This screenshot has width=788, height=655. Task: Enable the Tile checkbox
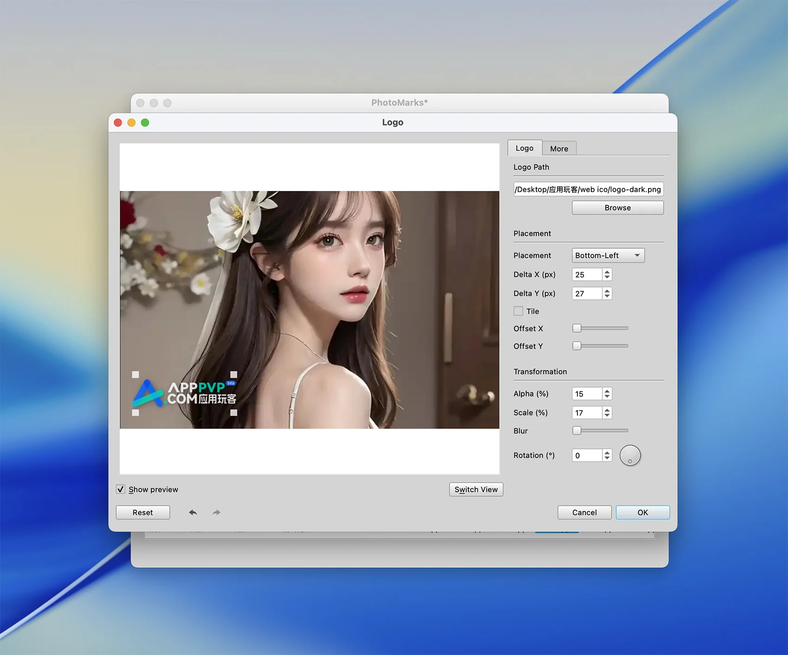click(518, 311)
